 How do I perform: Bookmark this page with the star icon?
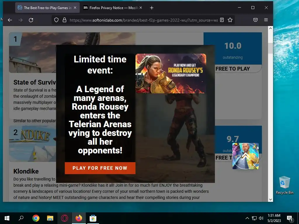tap(230, 20)
